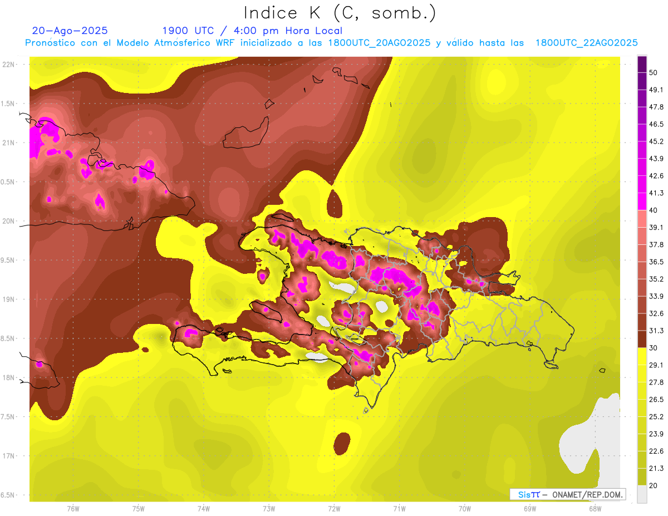Click the colorbar value '47.8'

click(656, 107)
